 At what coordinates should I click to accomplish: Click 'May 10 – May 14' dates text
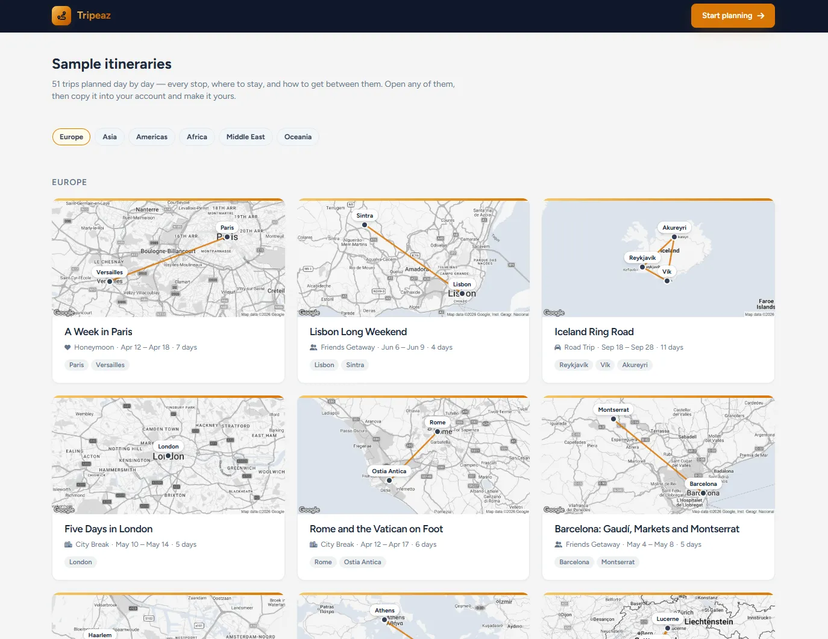(x=142, y=544)
